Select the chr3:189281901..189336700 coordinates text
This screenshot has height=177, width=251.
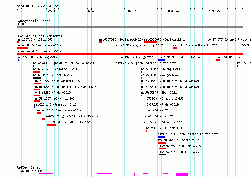38,6
